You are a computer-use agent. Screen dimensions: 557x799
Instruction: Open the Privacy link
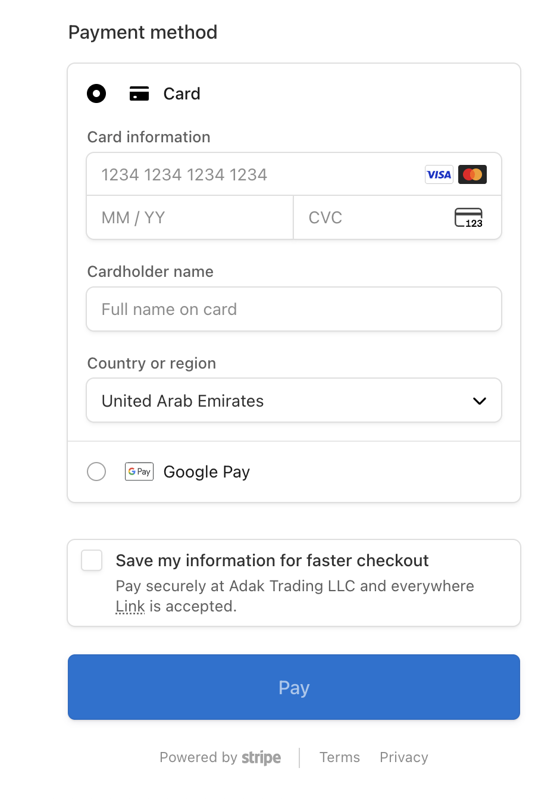pyautogui.click(x=404, y=757)
